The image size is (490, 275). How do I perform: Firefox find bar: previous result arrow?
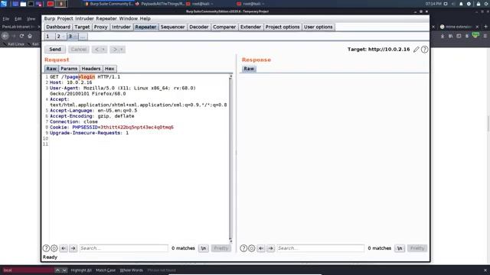click(x=57, y=270)
